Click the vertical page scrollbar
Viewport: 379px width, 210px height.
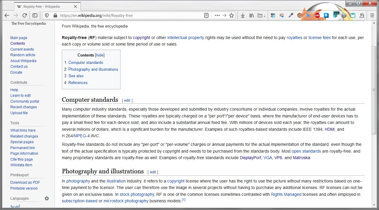(x=375, y=90)
